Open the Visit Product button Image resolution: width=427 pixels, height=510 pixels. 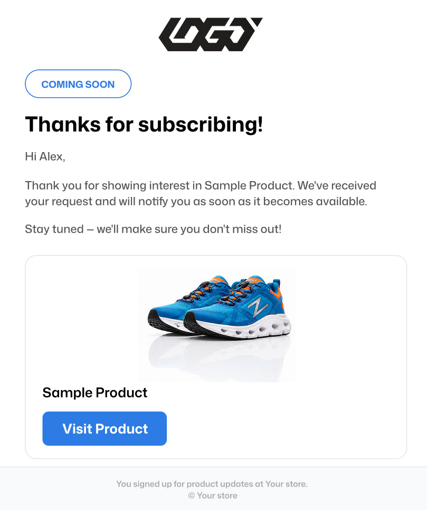coord(105,428)
